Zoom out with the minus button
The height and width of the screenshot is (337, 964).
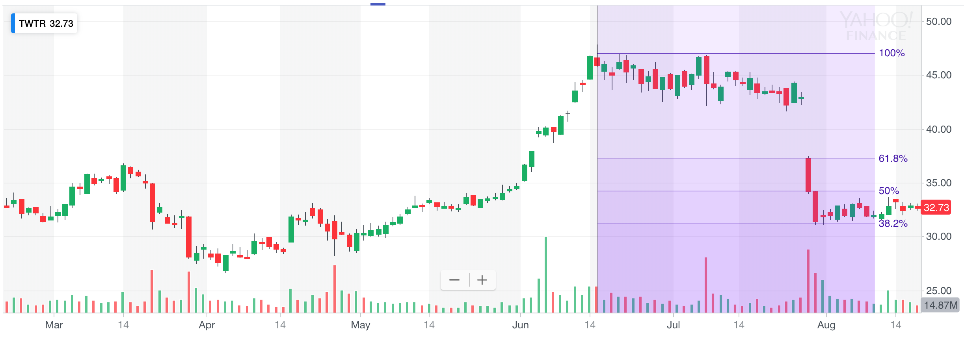pos(454,280)
